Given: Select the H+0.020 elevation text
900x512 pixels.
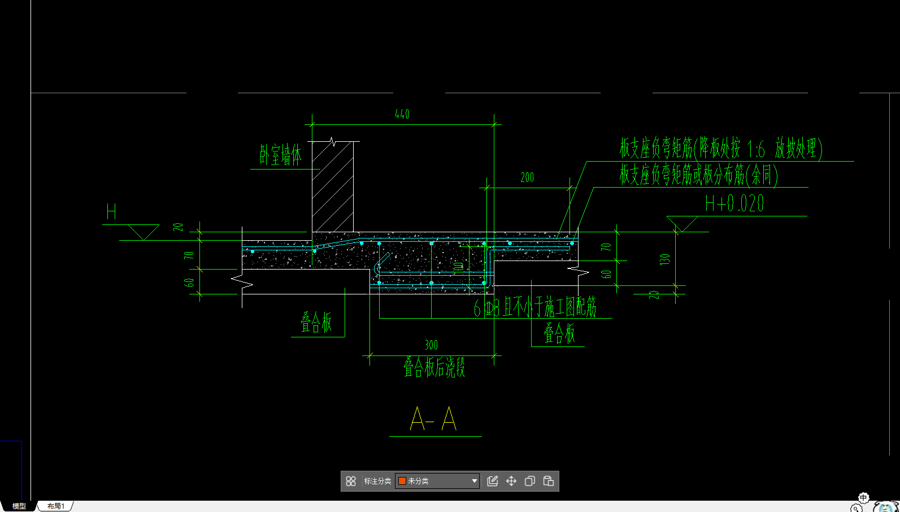Looking at the screenshot, I should coord(734,203).
